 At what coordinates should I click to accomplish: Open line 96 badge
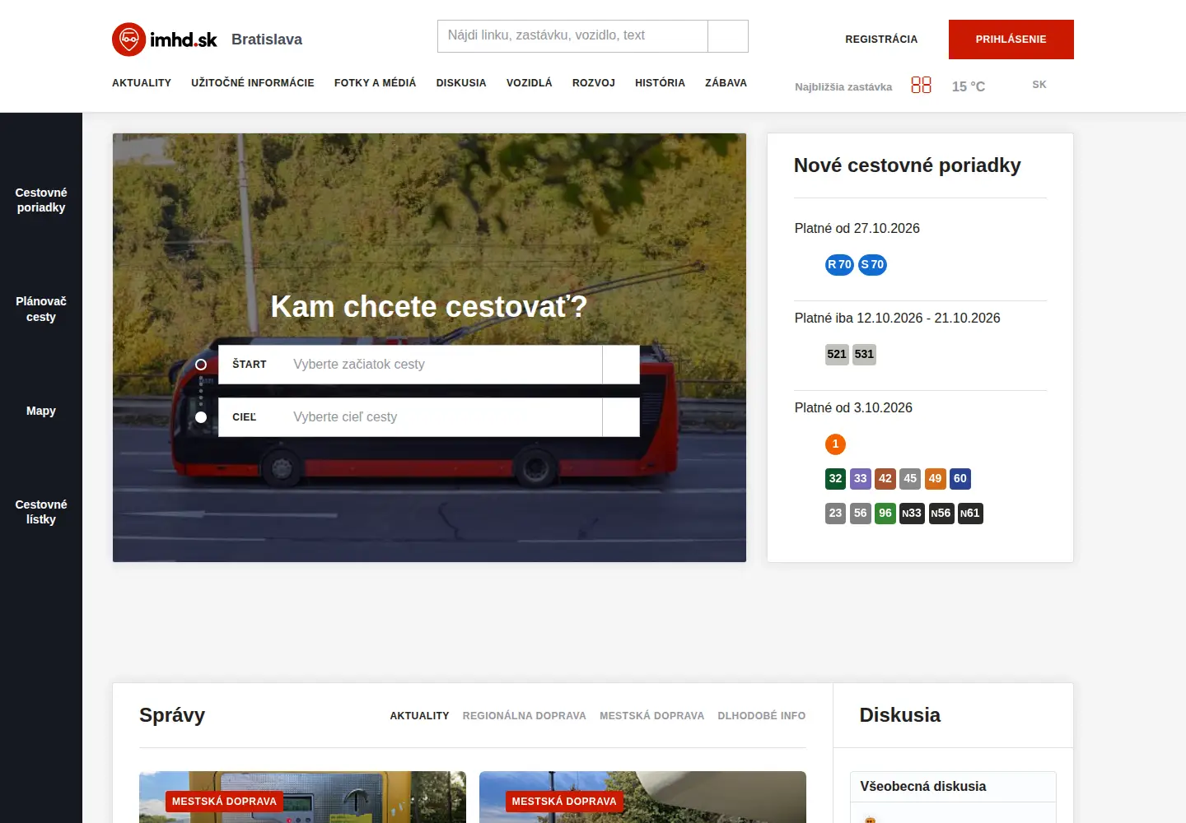(885, 514)
